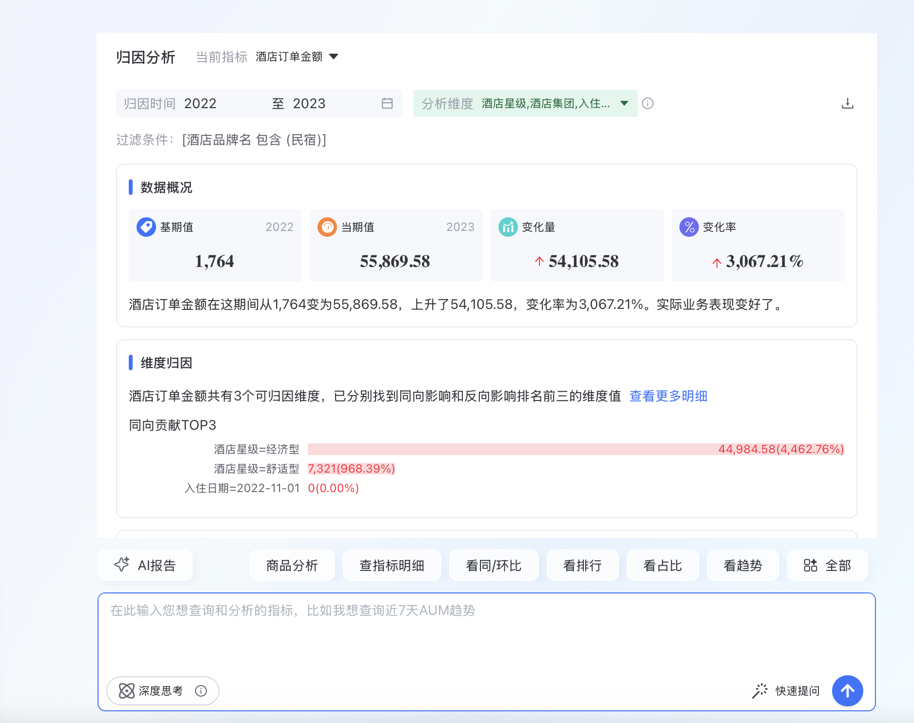Click the filter condition 酒店品牌名 包含 (民宿)
This screenshot has height=723, width=914.
point(254,140)
